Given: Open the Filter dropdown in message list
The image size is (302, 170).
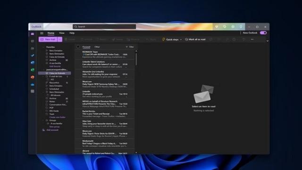Looking at the screenshot, I should click(x=130, y=47).
